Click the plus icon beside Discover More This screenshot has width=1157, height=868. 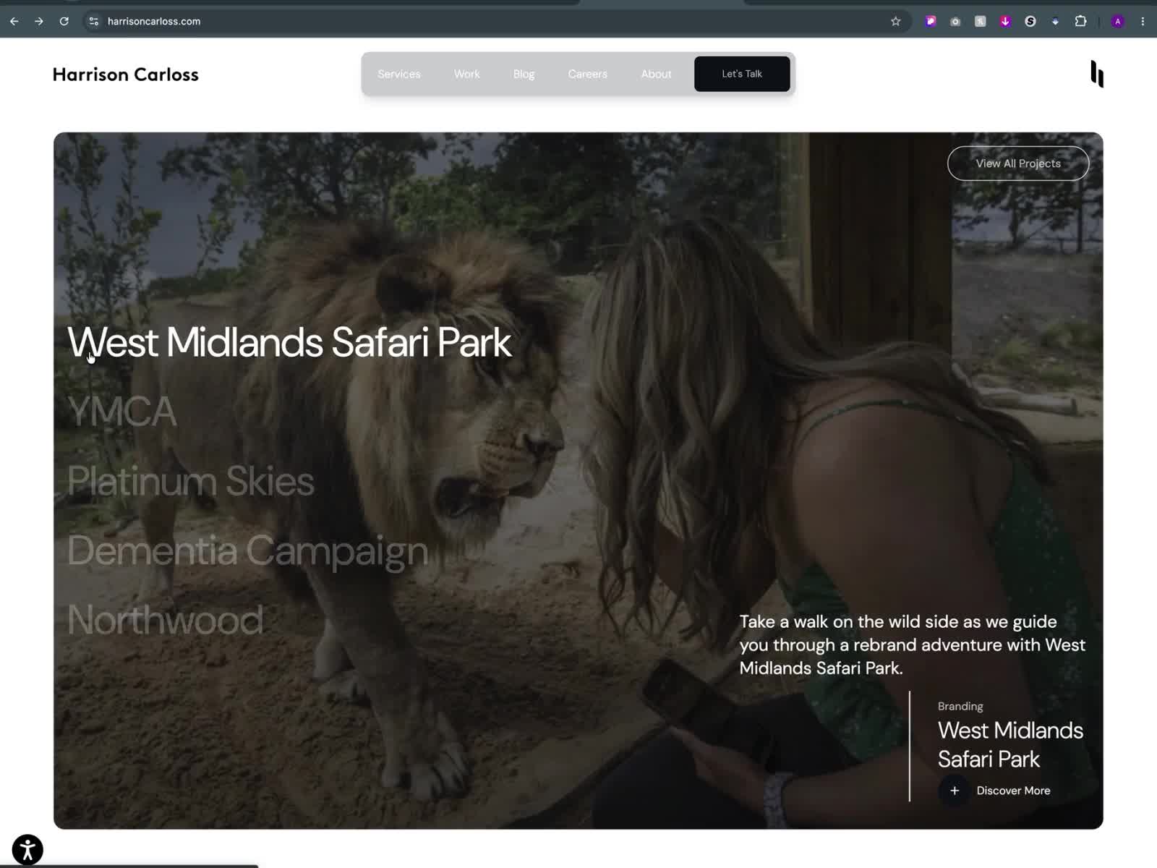click(x=955, y=791)
